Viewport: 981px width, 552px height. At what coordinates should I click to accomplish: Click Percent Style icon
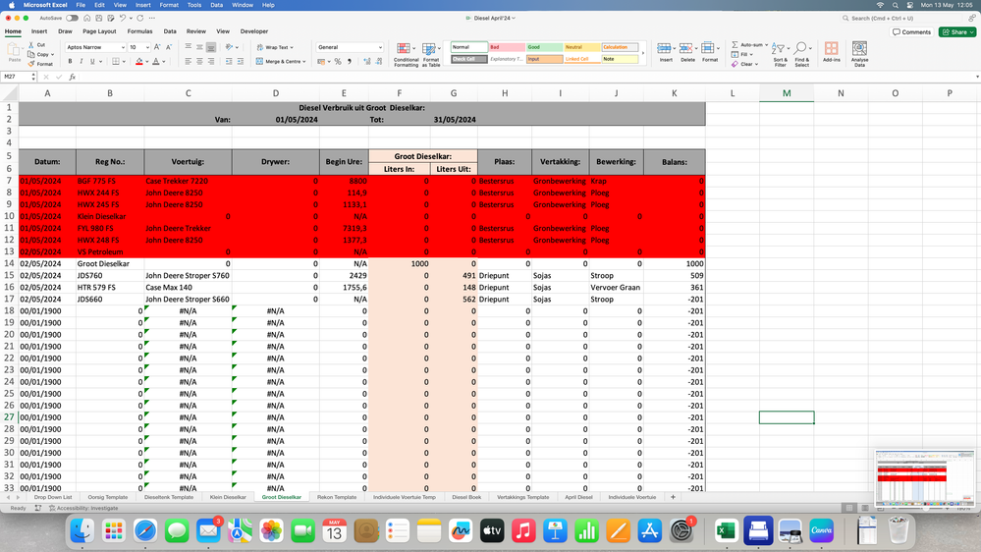pos(338,61)
